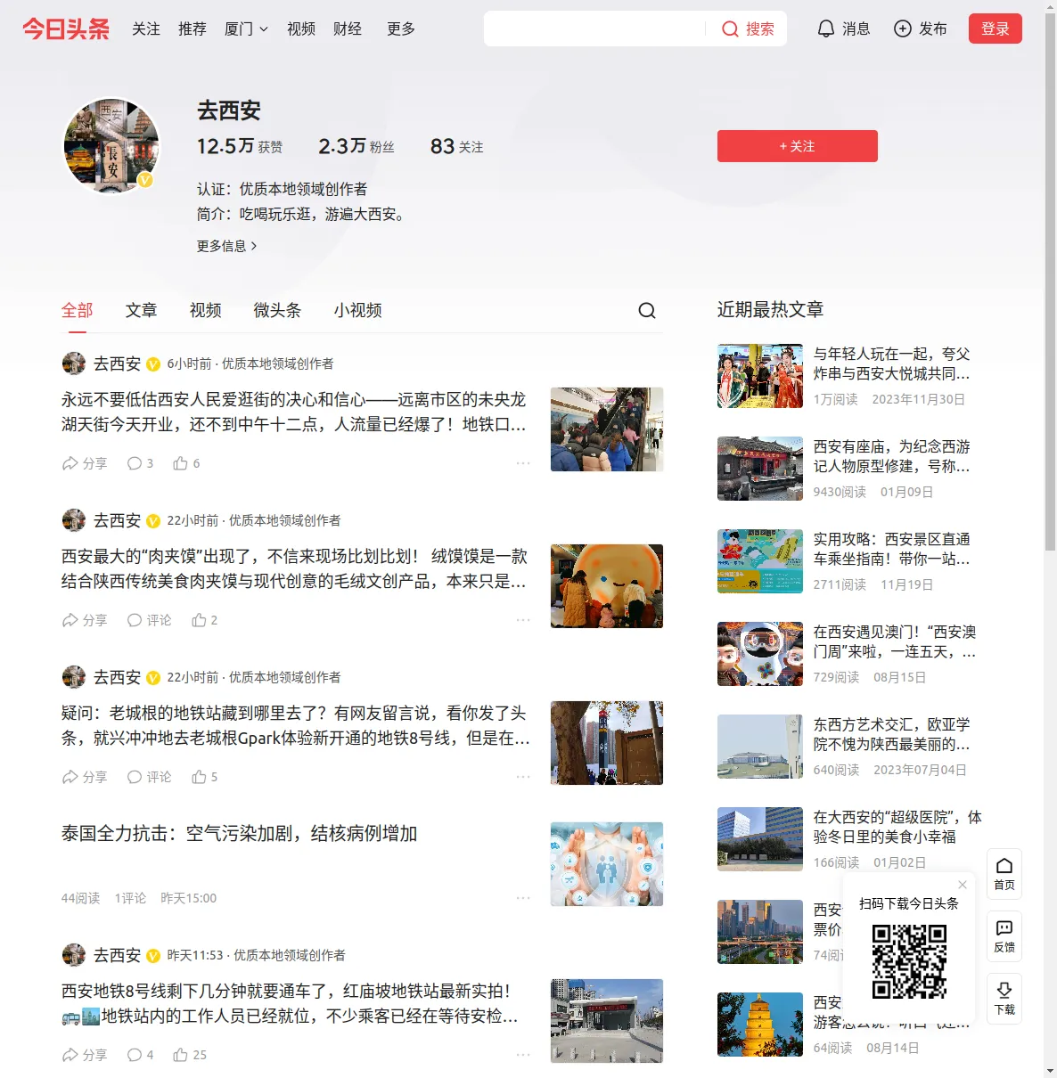The width and height of the screenshot is (1057, 1078).
Task: Share the 未央龙湖天街 post
Action: coord(85,463)
